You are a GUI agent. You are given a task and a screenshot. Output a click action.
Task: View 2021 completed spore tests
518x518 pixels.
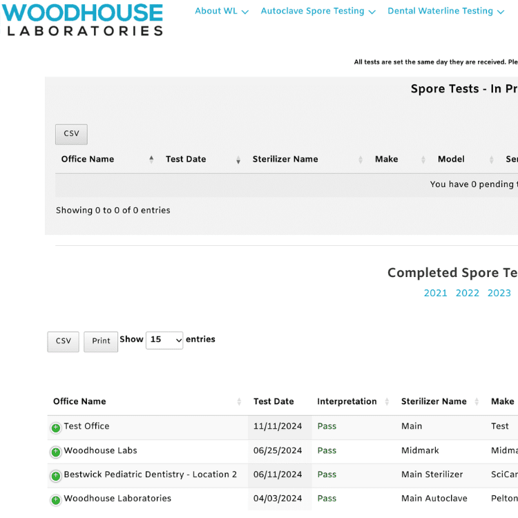point(435,293)
